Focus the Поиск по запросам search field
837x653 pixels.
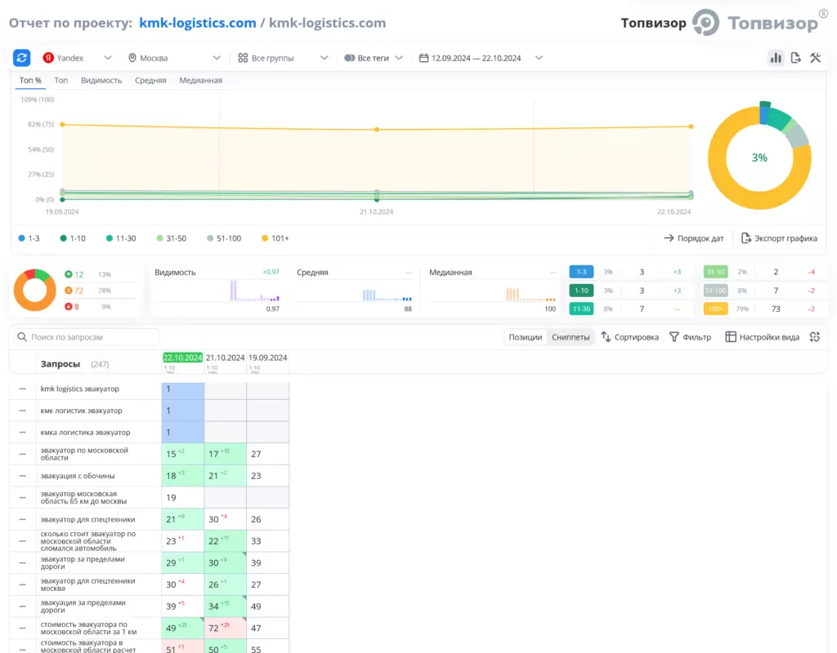[x=86, y=337]
